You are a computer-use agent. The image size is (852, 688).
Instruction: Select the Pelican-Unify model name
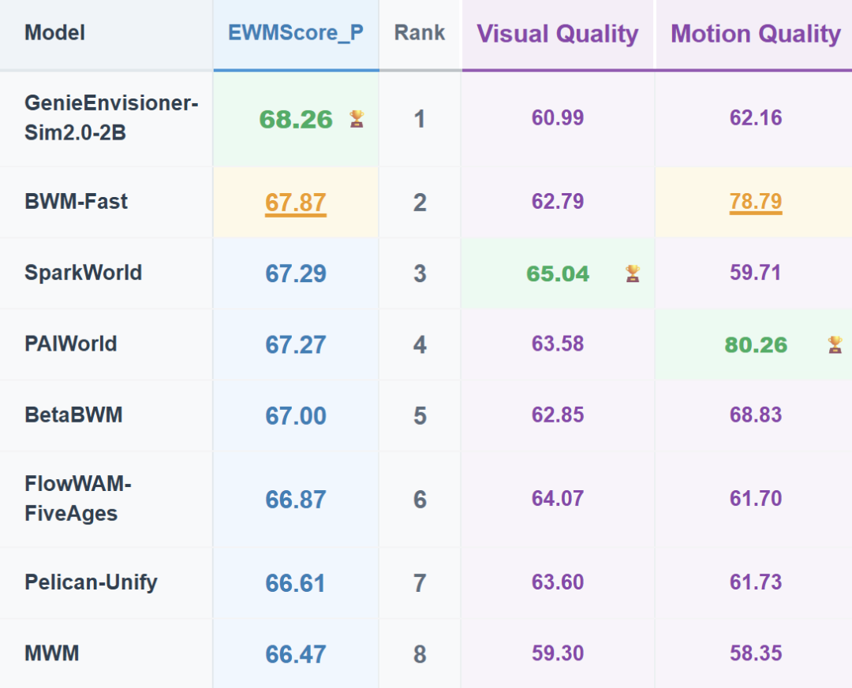click(x=91, y=582)
